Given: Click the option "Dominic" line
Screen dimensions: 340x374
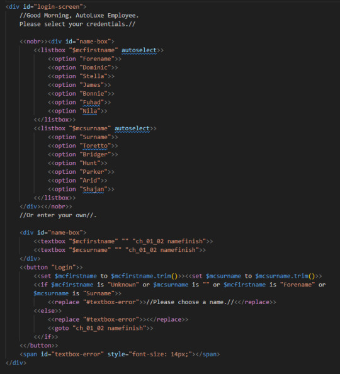Looking at the screenshot, I should 82,67.
